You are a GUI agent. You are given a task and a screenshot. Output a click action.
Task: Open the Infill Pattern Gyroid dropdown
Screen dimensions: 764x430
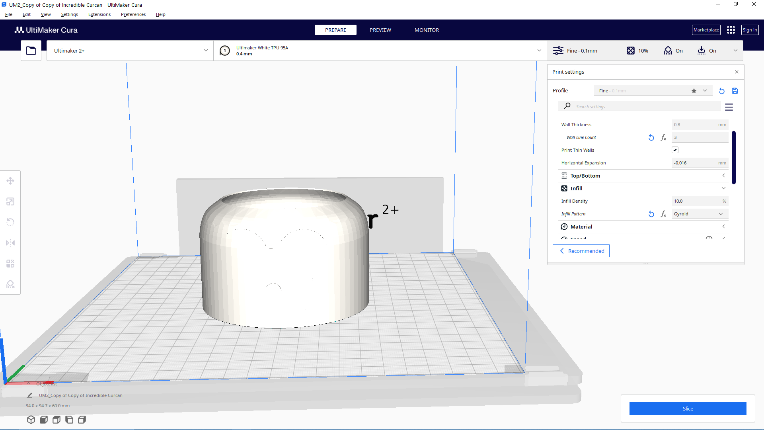pos(700,214)
